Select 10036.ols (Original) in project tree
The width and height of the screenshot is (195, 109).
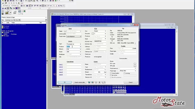pos(7,31)
